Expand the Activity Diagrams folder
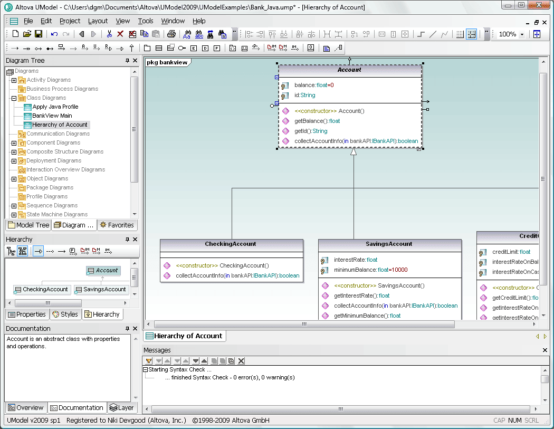 pos(14,80)
